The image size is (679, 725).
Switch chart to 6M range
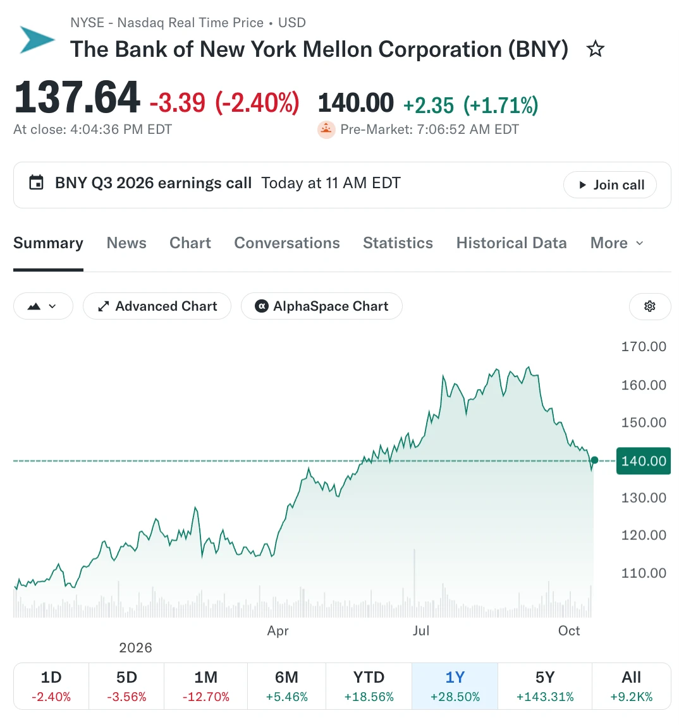pos(286,686)
